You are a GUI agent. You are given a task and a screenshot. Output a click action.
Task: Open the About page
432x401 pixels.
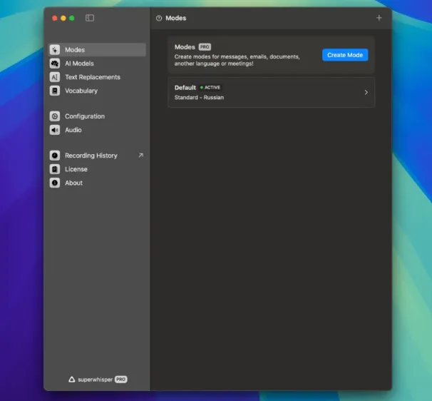(x=97, y=183)
